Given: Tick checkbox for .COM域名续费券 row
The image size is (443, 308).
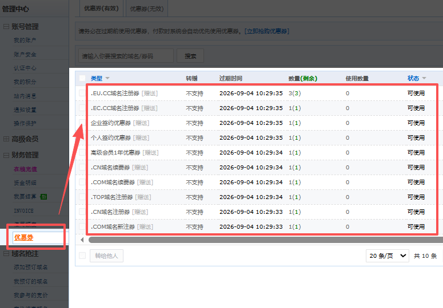Looking at the screenshot, I should pos(82,183).
